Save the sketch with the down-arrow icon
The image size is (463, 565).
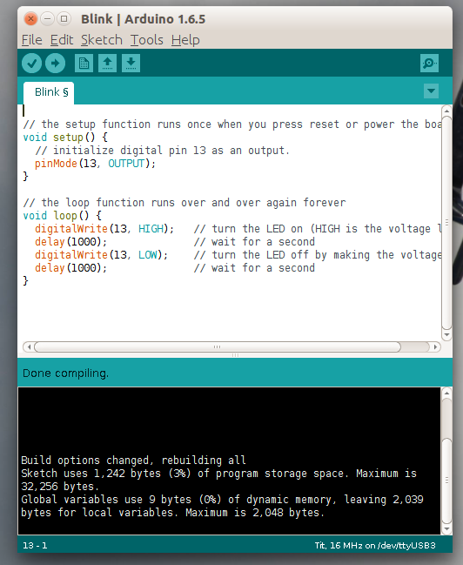pyautogui.click(x=131, y=64)
